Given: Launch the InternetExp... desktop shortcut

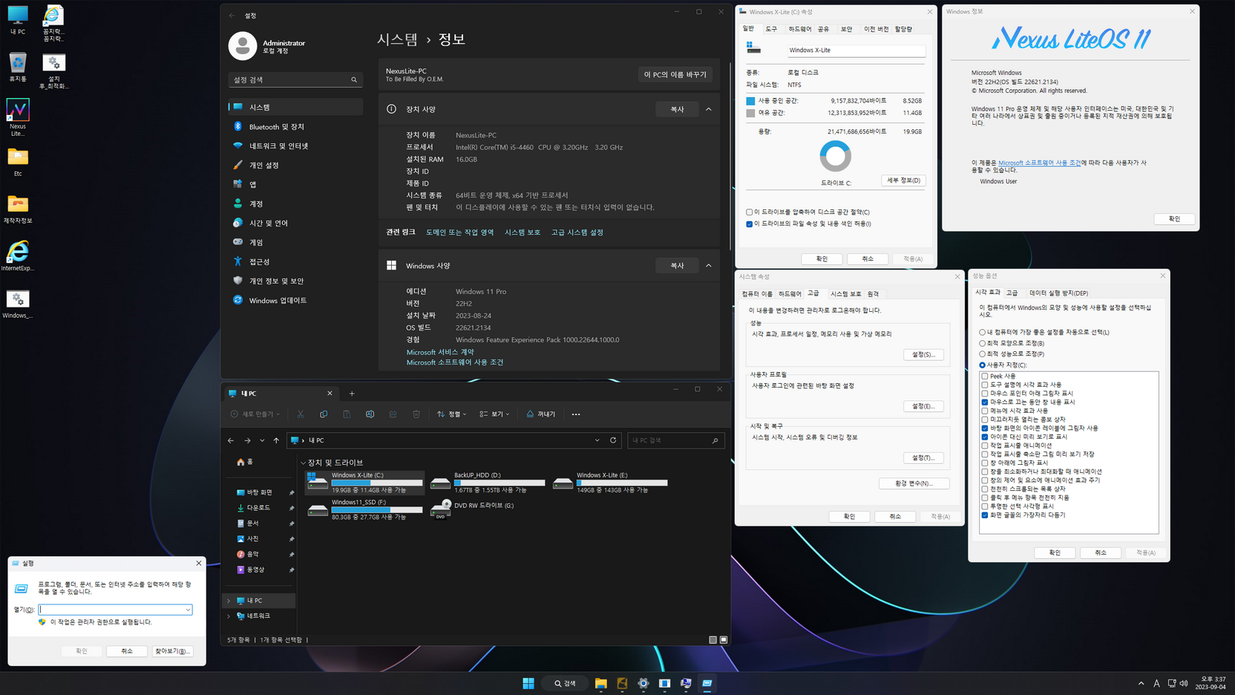Looking at the screenshot, I should [18, 256].
